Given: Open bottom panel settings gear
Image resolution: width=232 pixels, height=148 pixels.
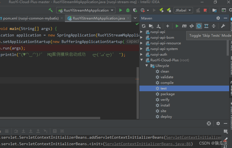Looking at the screenshot, I should click(x=218, y=123).
